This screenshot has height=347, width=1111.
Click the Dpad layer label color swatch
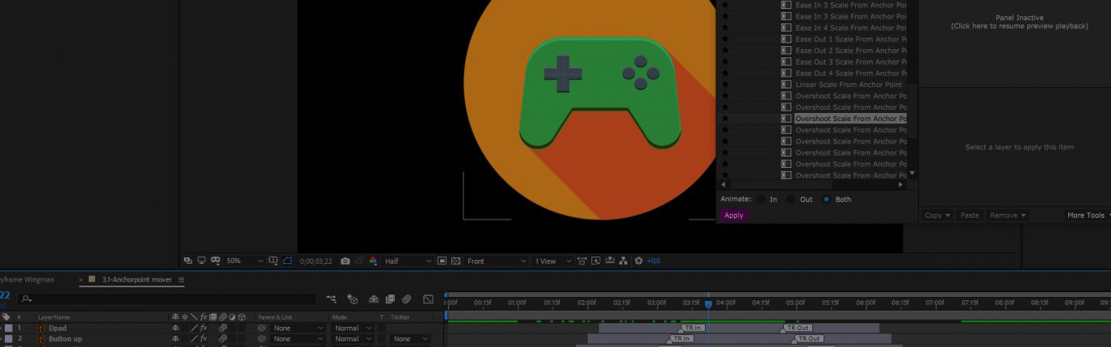pos(8,328)
